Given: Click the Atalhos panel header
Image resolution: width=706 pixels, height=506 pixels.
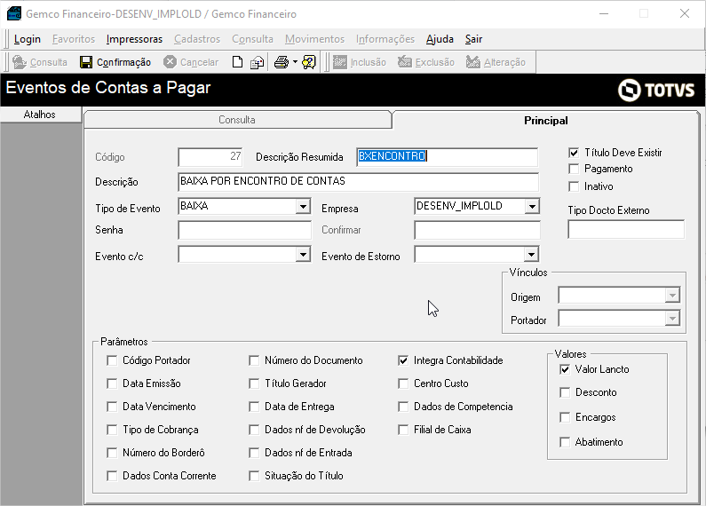Looking at the screenshot, I should pyautogui.click(x=40, y=115).
